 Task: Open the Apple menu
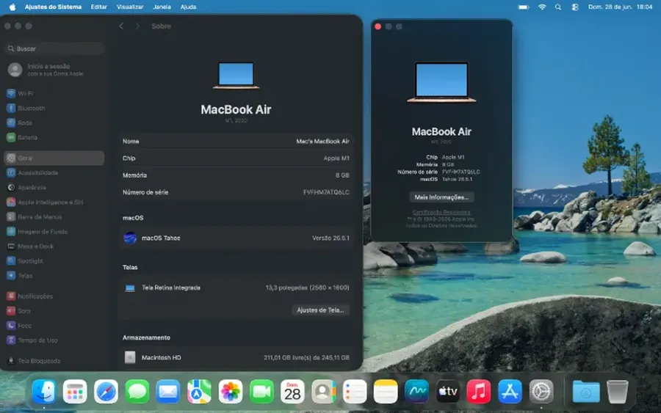pyautogui.click(x=12, y=7)
